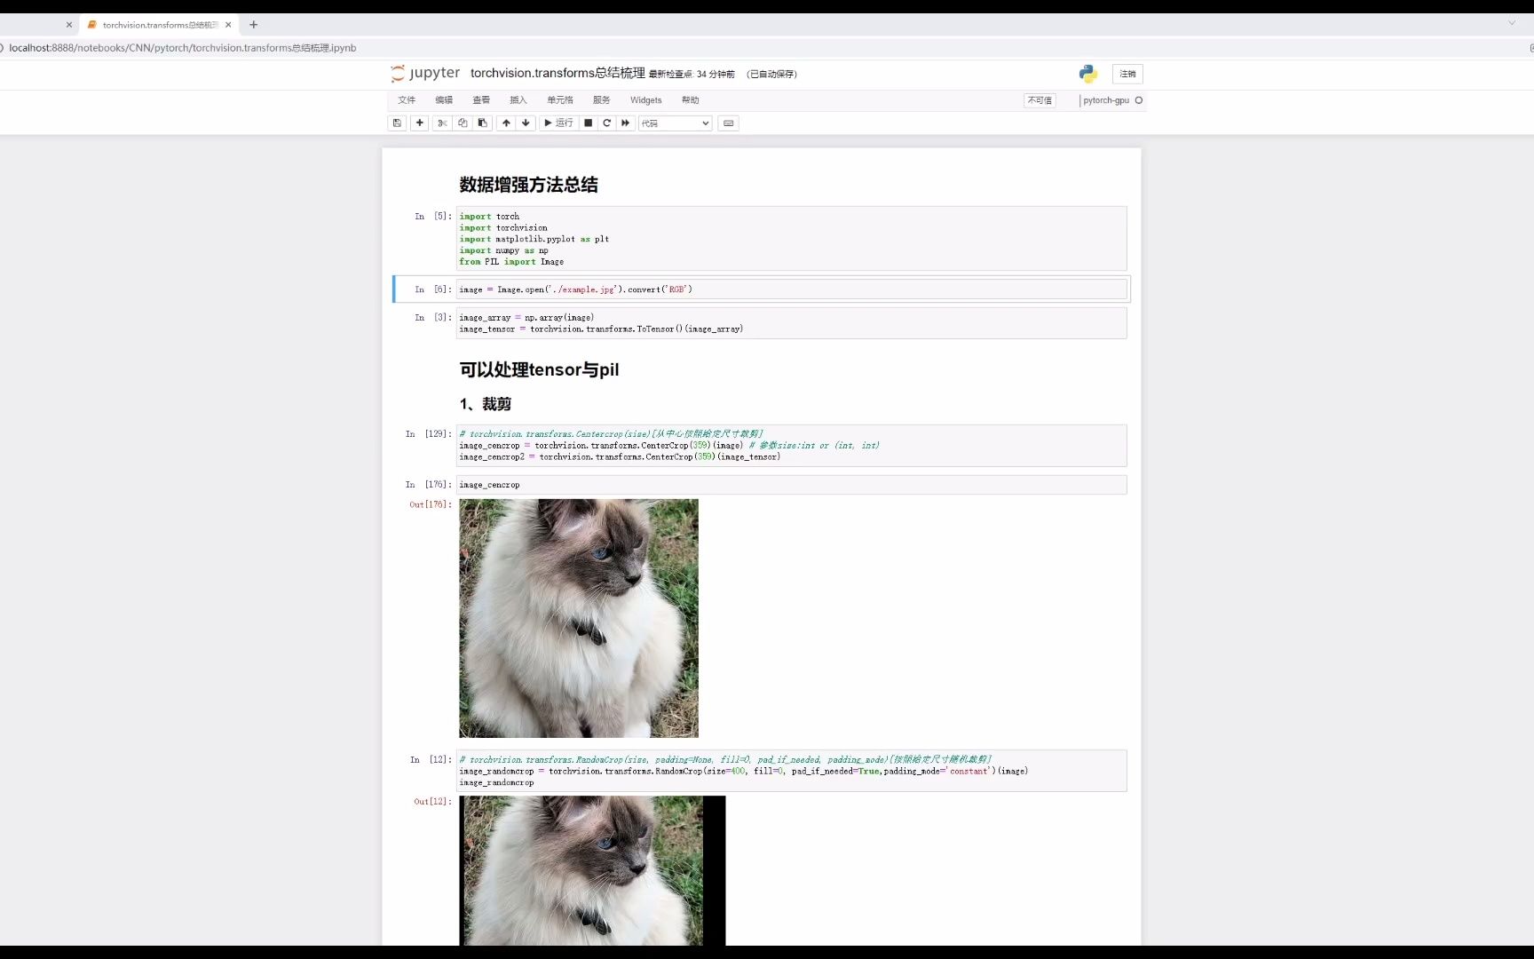Open the 插入 menu
1534x959 pixels.
[x=518, y=100]
